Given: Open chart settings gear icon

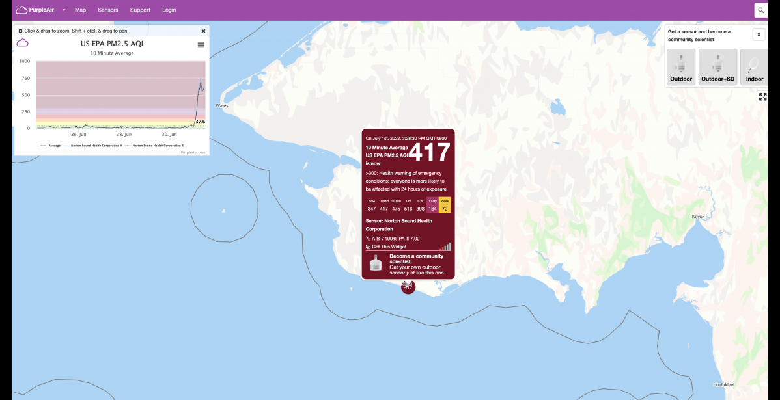Looking at the screenshot, I should [20, 31].
